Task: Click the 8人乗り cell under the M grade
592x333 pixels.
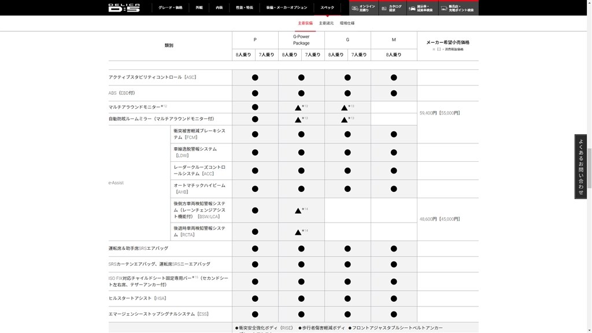Action: tap(394, 54)
